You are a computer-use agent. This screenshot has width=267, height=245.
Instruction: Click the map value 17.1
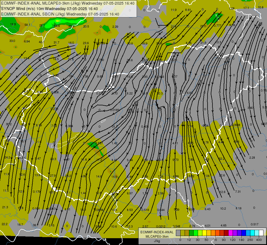[x=246, y=8]
